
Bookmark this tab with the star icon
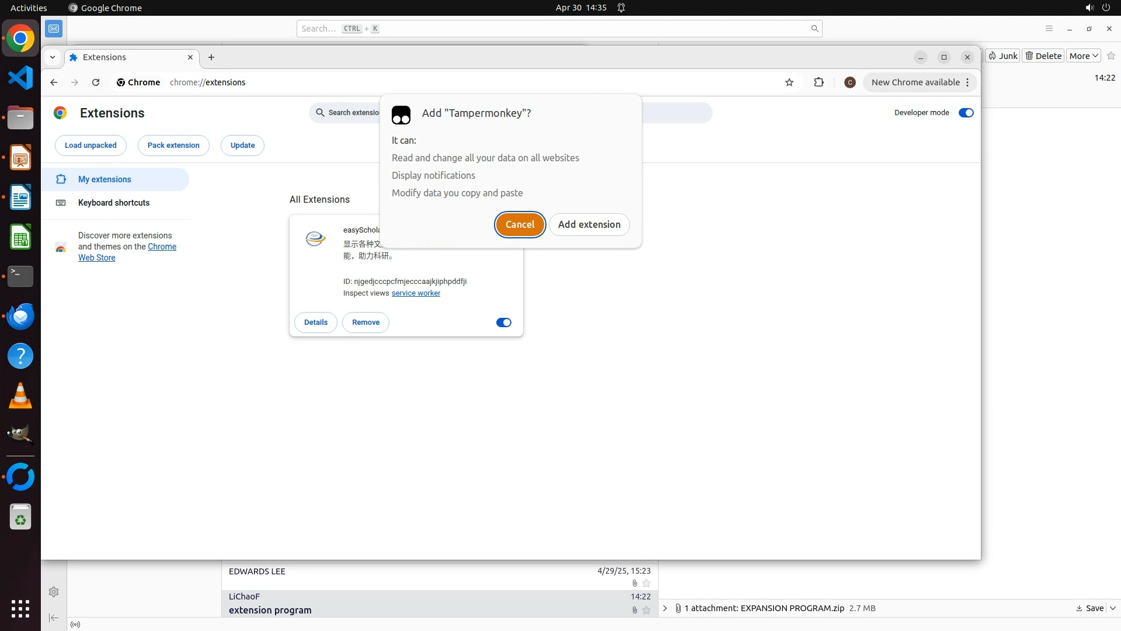coord(789,82)
